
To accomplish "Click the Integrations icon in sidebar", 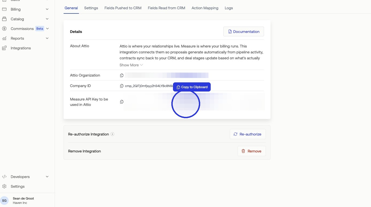I will (x=4, y=48).
